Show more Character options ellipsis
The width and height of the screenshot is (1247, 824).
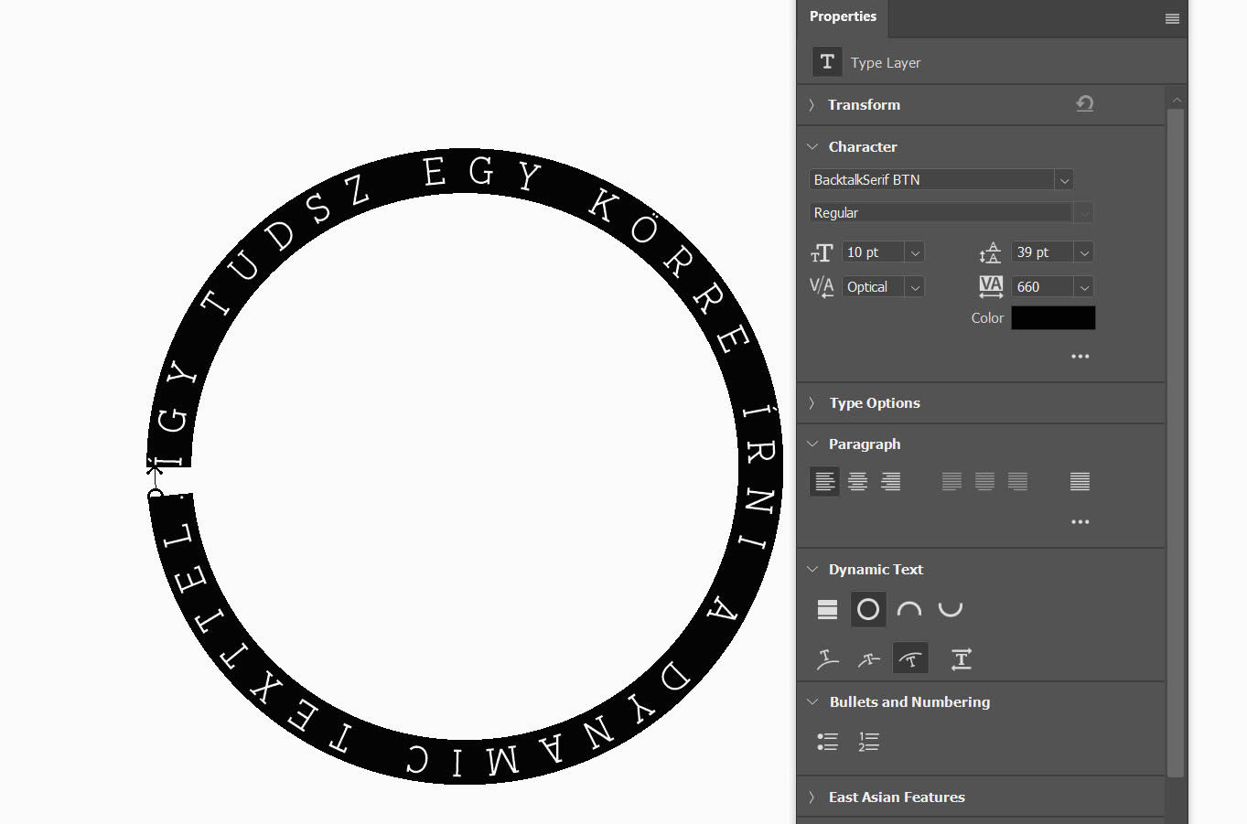(1080, 356)
